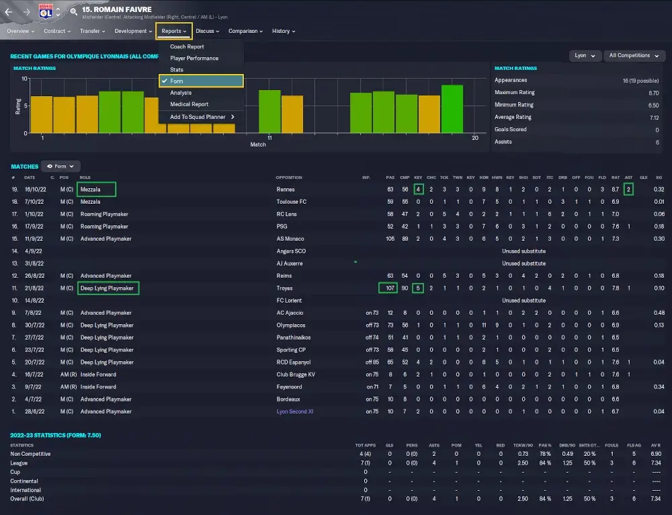The image size is (672, 515).
Task: Open the History dropdown menu
Action: point(284,31)
